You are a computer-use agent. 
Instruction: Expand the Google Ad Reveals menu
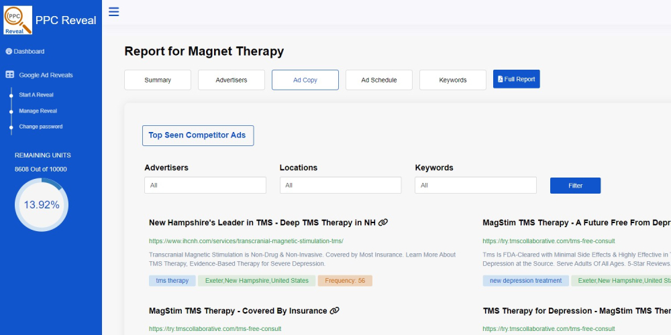(46, 75)
